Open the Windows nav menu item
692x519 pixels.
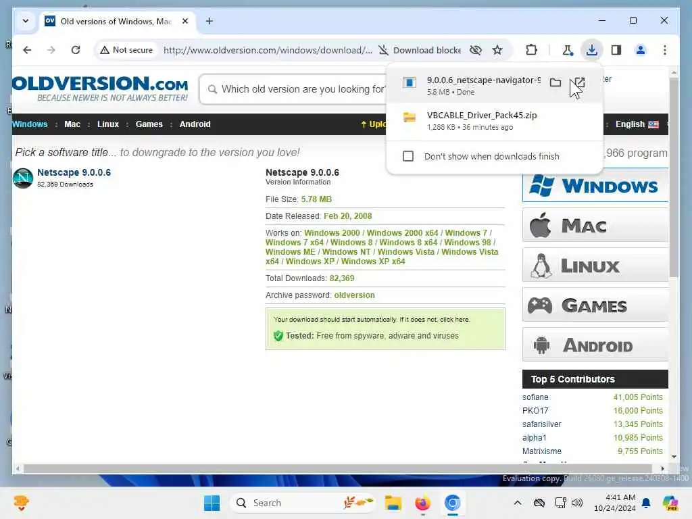[30, 124]
